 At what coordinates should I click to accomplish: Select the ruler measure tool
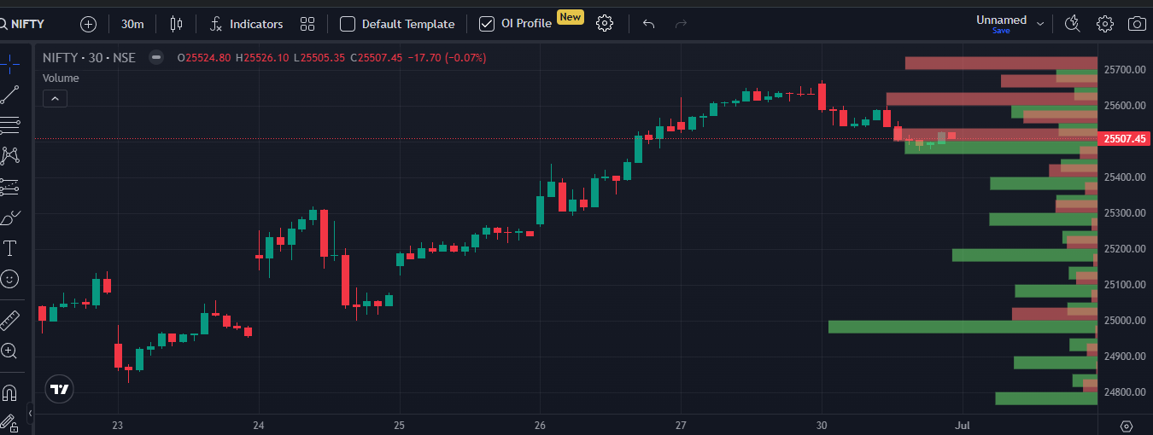10,320
